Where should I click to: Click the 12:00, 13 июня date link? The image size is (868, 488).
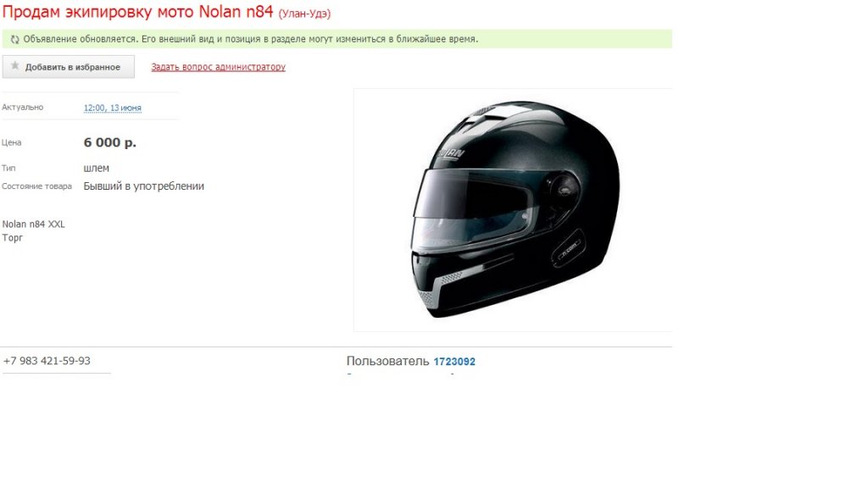click(113, 108)
